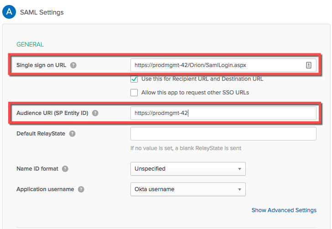Expand the Application username dropdown
The height and width of the screenshot is (229, 332).
tap(188, 189)
